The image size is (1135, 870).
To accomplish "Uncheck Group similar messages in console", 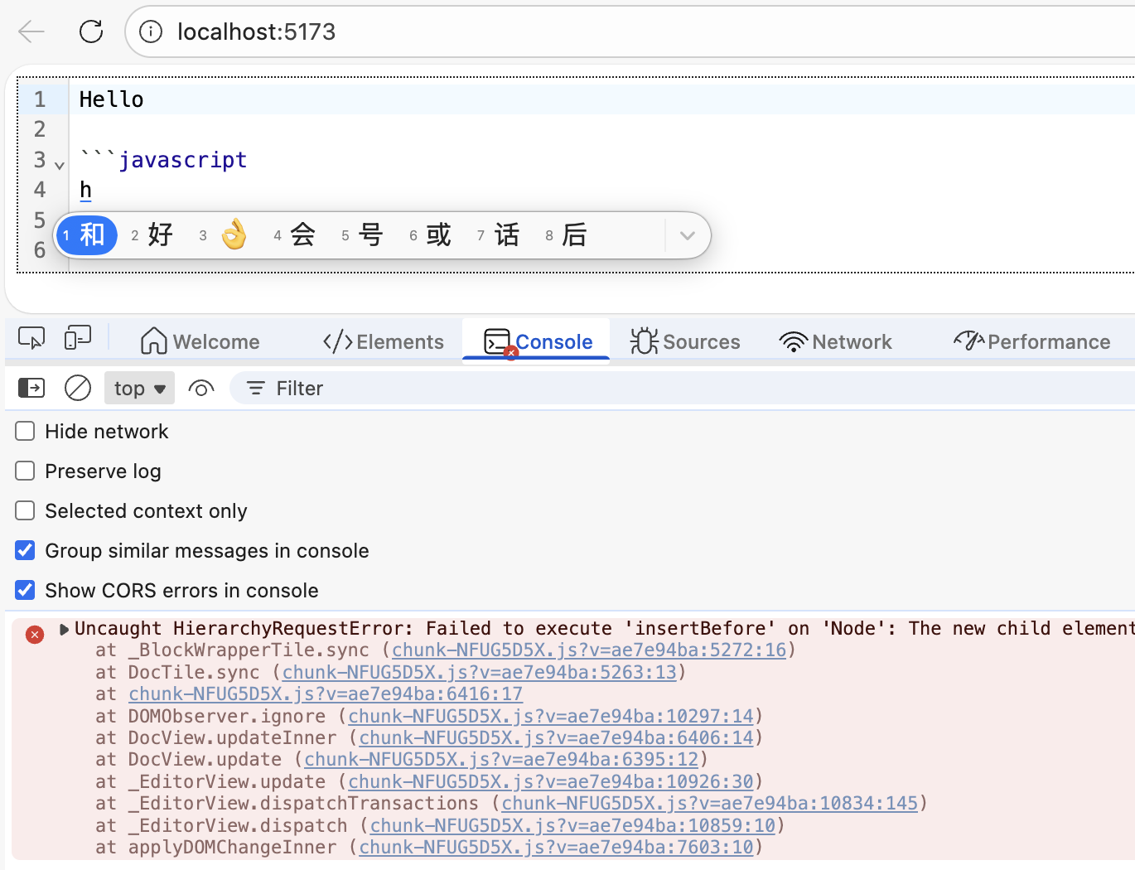I will pos(25,551).
